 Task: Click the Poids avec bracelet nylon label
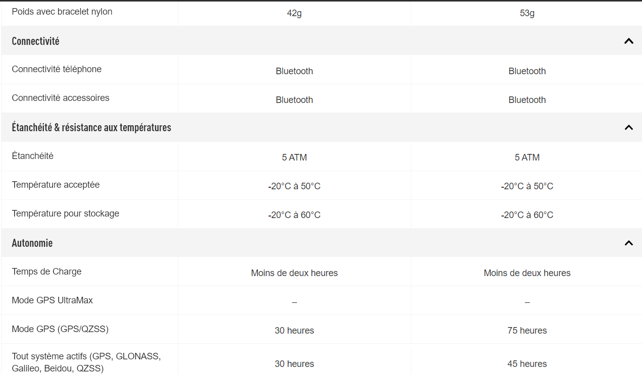click(x=62, y=12)
